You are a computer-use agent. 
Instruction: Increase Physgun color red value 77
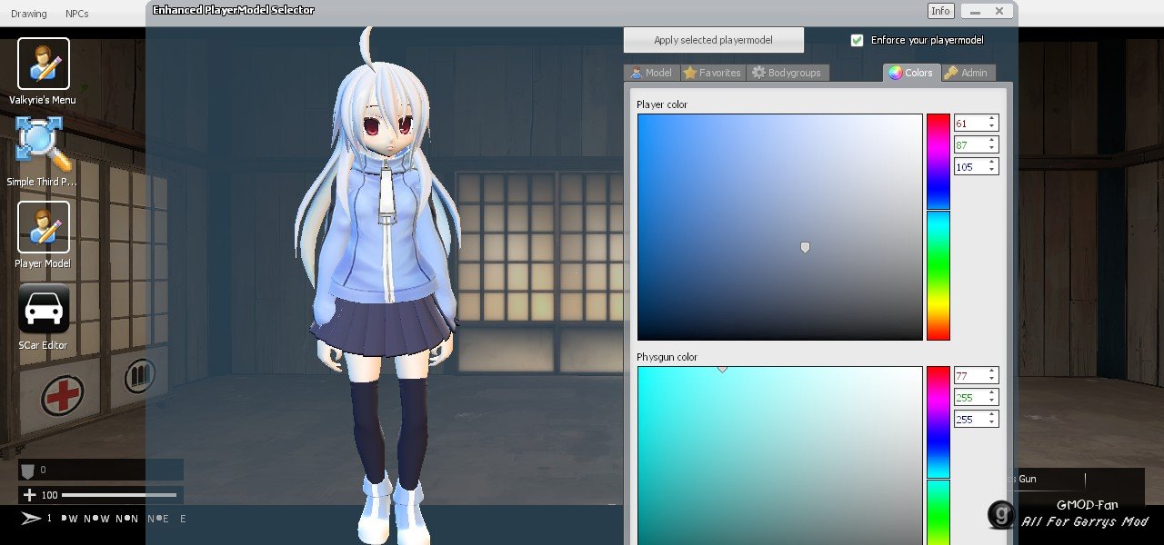tap(992, 372)
